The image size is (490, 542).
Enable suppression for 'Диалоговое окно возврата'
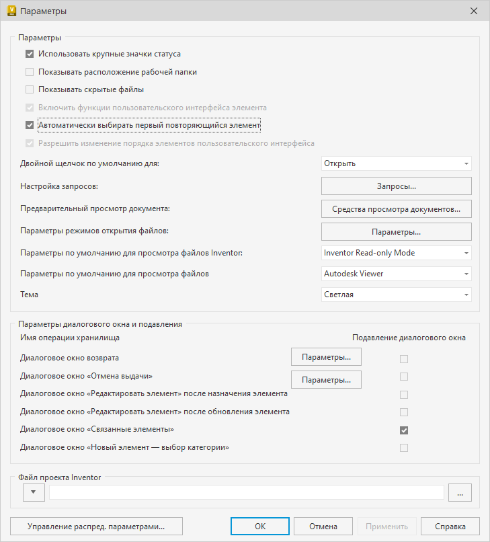[x=404, y=359]
